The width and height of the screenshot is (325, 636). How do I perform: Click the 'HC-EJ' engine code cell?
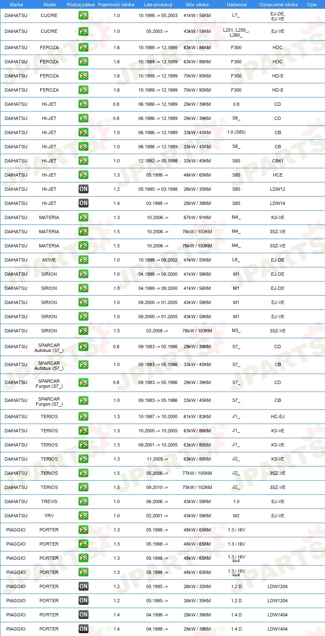(x=278, y=417)
